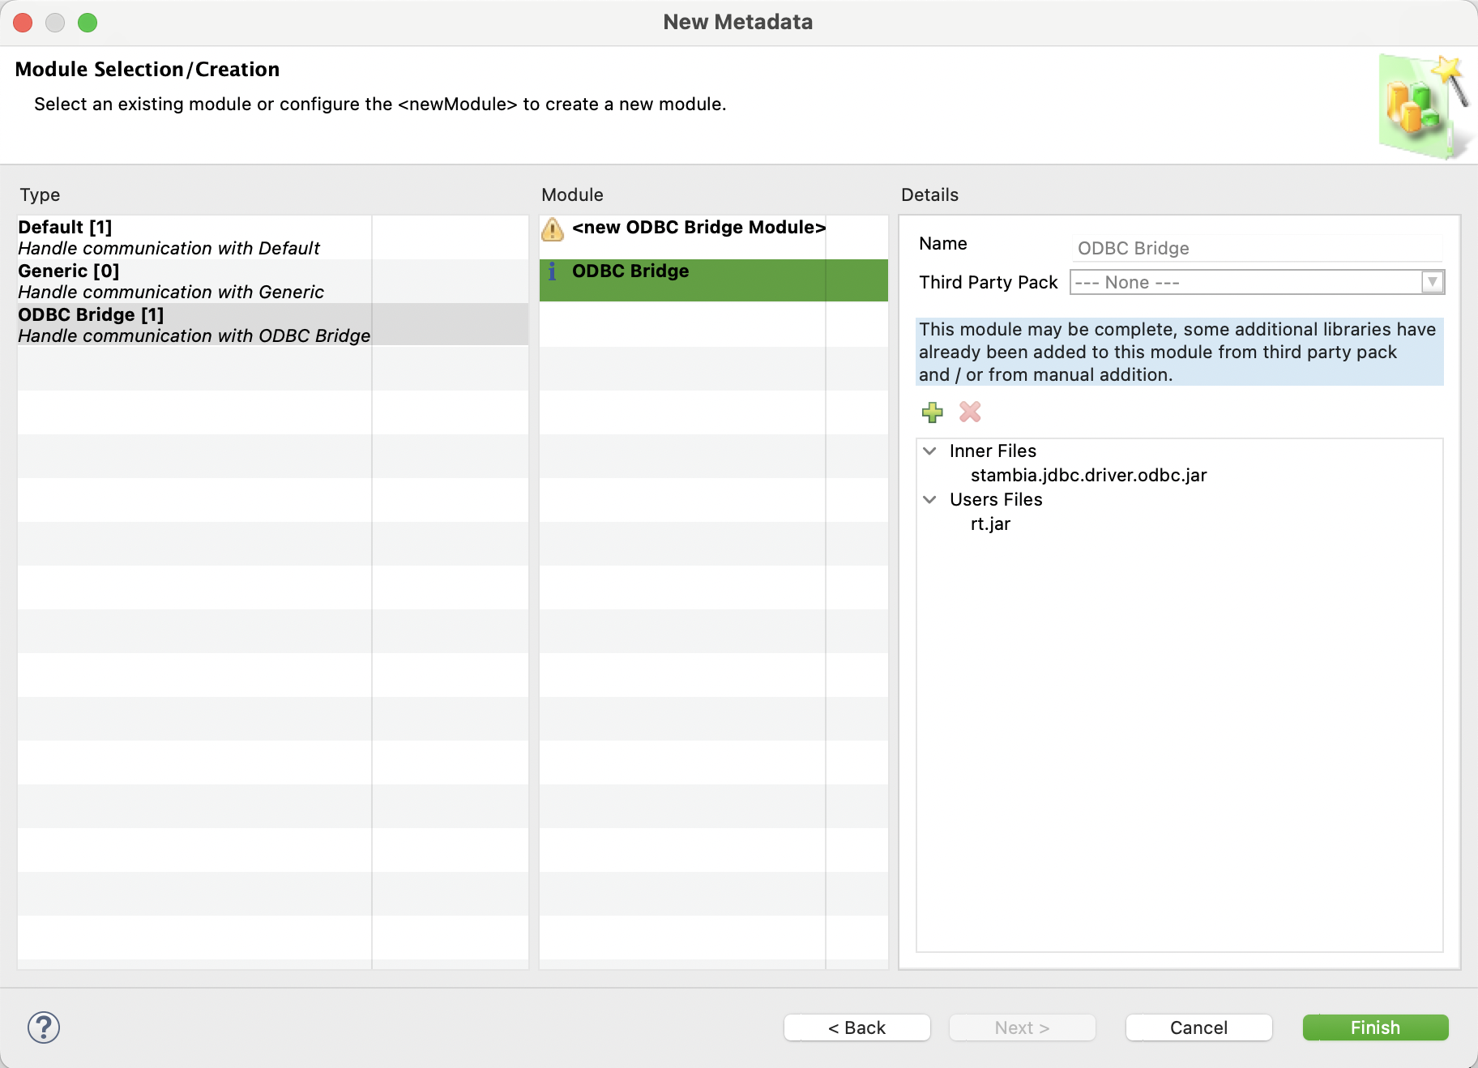
Task: Click the green plus icon to add a library
Action: 932,412
